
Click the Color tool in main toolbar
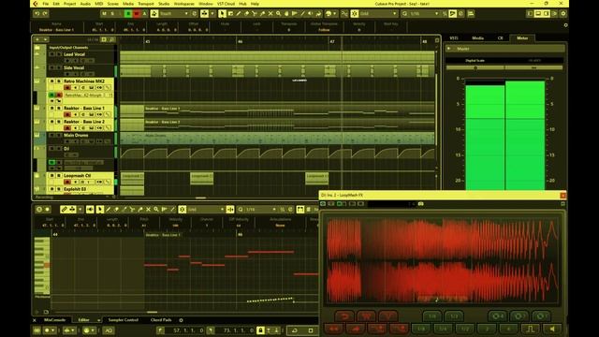click(x=318, y=14)
